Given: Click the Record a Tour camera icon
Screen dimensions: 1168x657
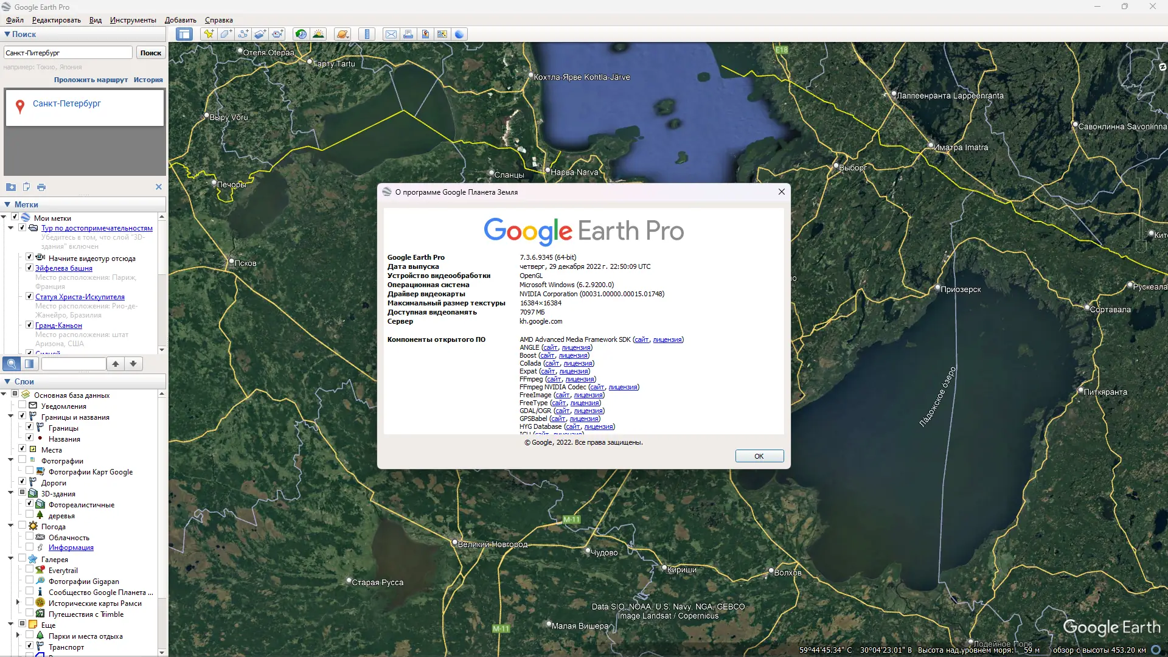Looking at the screenshot, I should click(277, 34).
